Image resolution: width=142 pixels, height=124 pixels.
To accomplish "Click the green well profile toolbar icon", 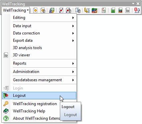I will click(113, 10).
